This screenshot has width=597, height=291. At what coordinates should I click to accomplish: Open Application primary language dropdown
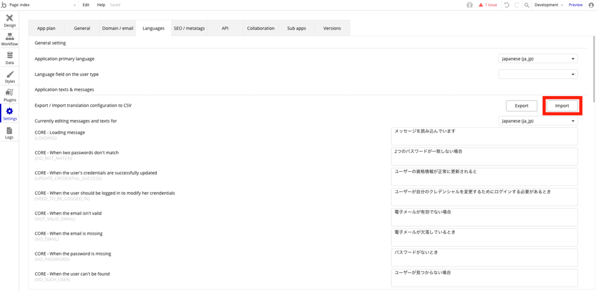[538, 59]
